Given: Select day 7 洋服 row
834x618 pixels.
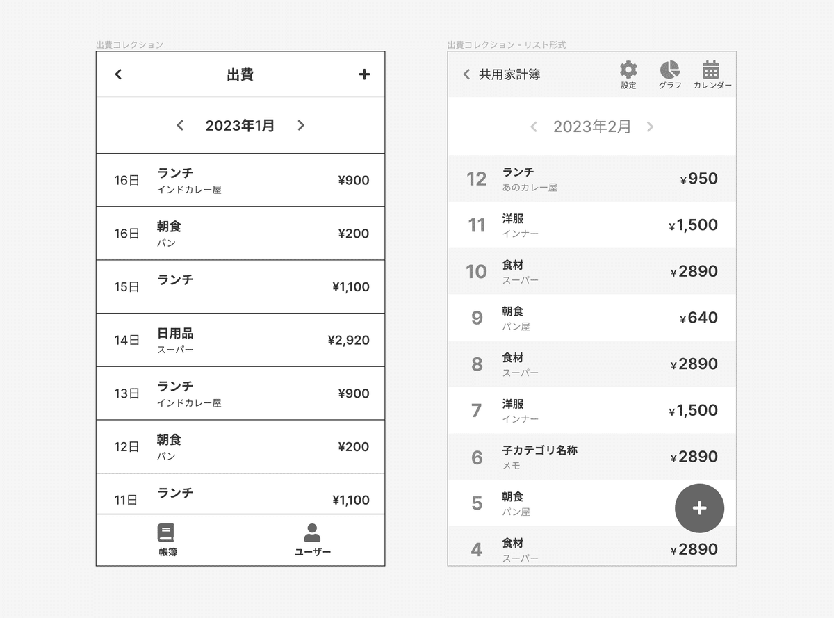Looking at the screenshot, I should (x=591, y=410).
